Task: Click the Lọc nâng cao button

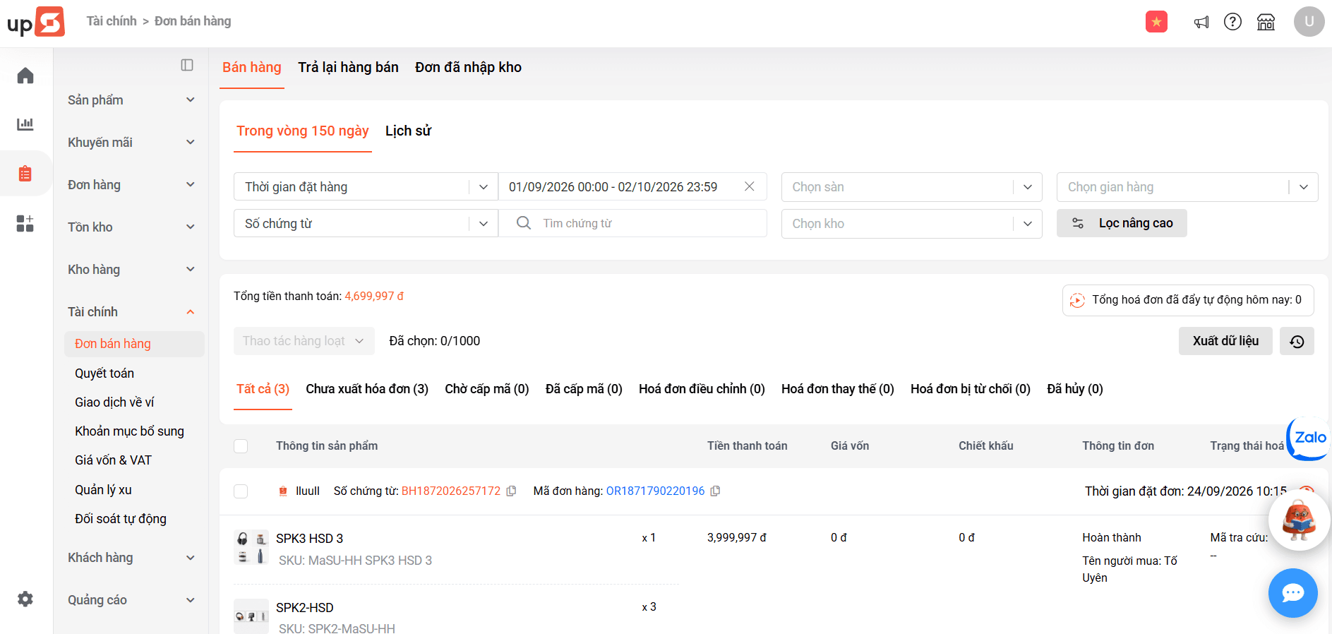Action: 1122,223
